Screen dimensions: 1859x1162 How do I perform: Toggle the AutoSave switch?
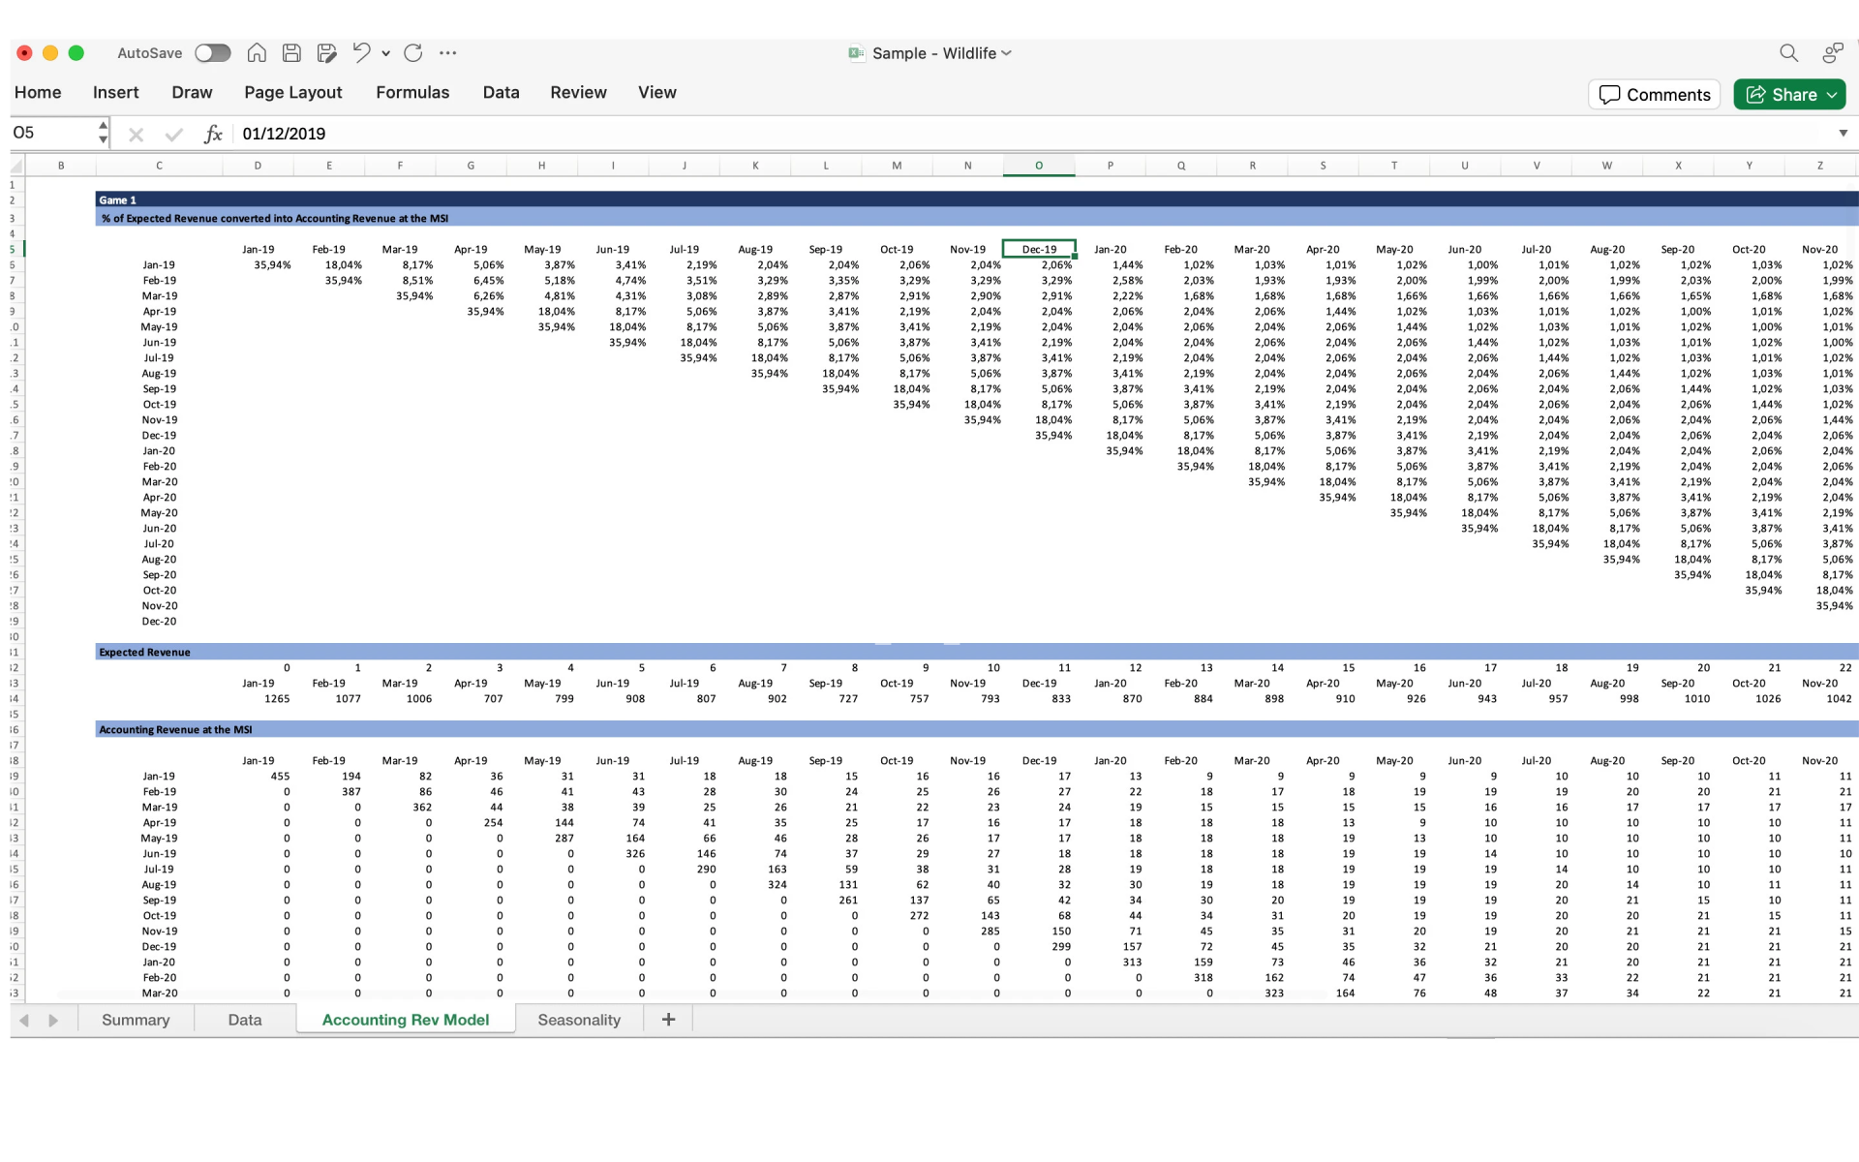click(213, 53)
